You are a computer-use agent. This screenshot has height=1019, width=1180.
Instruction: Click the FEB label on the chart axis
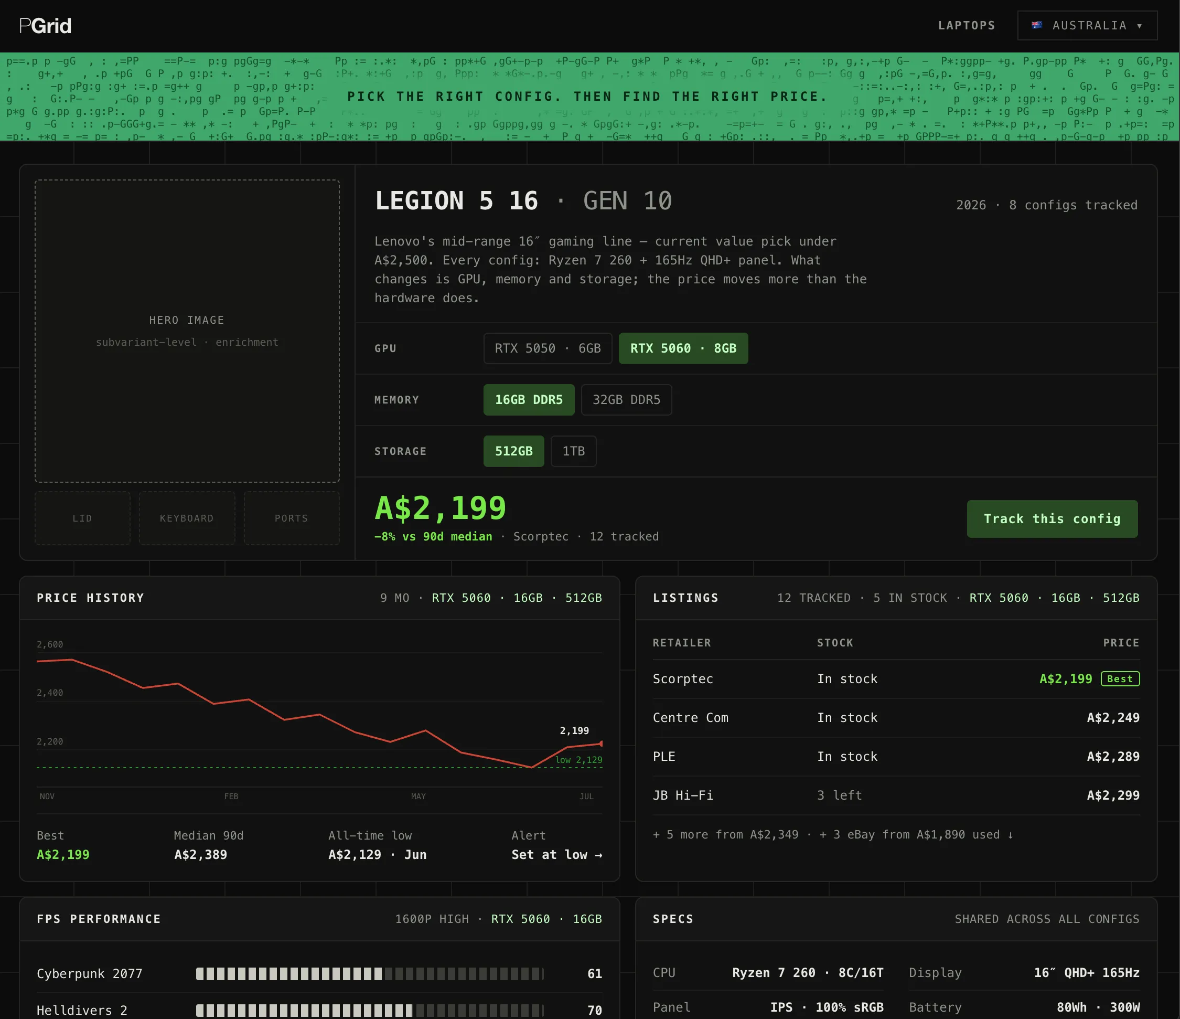click(231, 796)
